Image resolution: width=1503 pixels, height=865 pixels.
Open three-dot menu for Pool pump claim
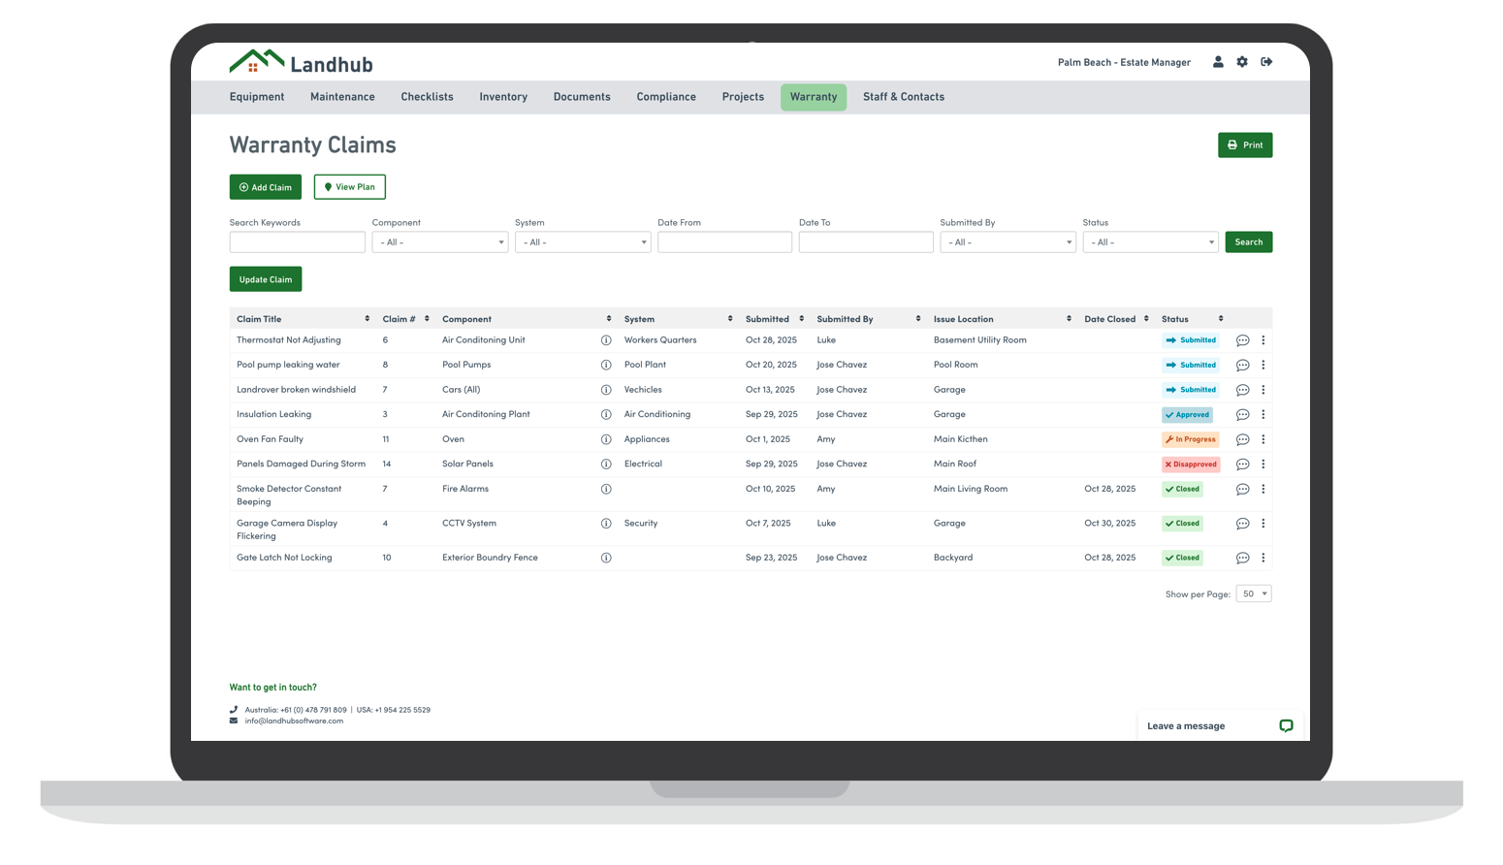tap(1263, 366)
